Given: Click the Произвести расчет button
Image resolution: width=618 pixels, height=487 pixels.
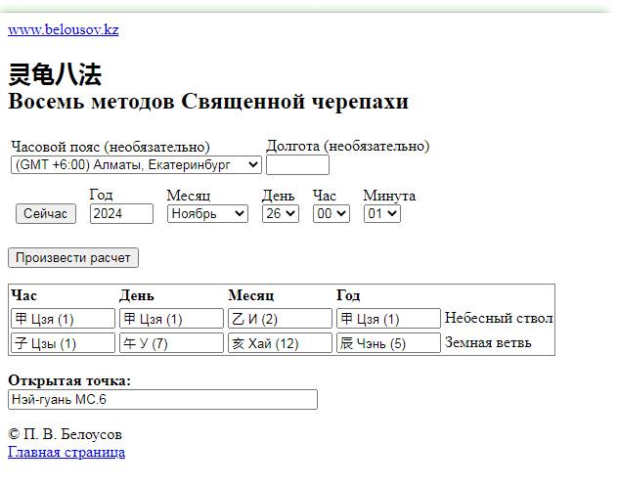Looking at the screenshot, I should point(73,258).
